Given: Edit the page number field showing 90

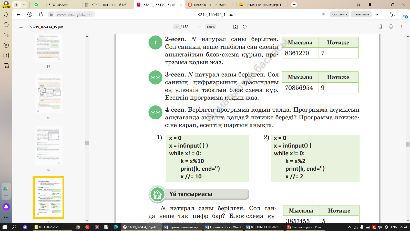Looking at the screenshot, I should pyautogui.click(x=176, y=27).
